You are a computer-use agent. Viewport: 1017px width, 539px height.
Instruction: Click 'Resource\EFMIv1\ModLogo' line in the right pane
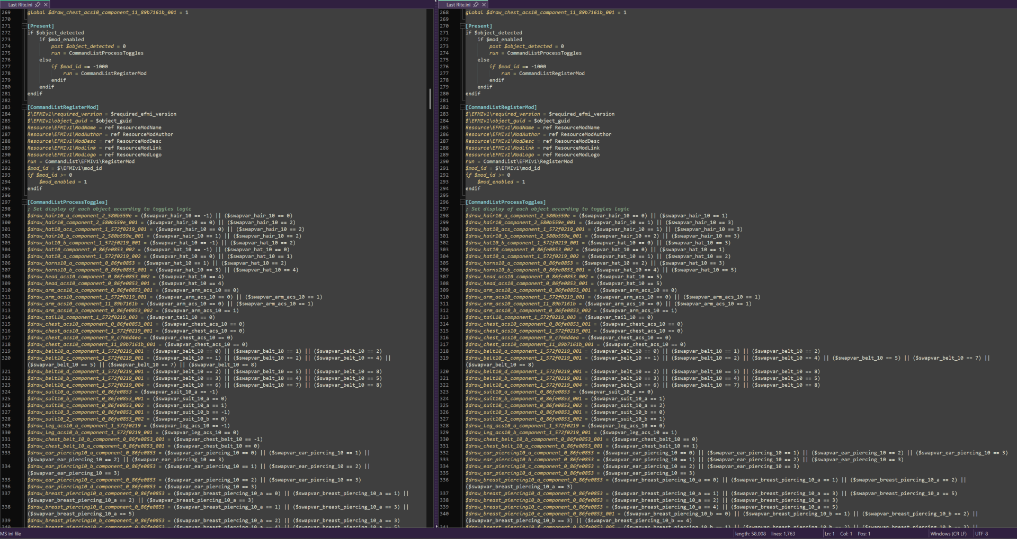(533, 155)
